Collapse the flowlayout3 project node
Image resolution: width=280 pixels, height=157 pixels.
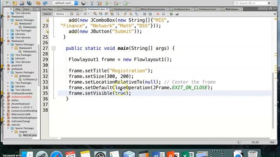(4, 41)
